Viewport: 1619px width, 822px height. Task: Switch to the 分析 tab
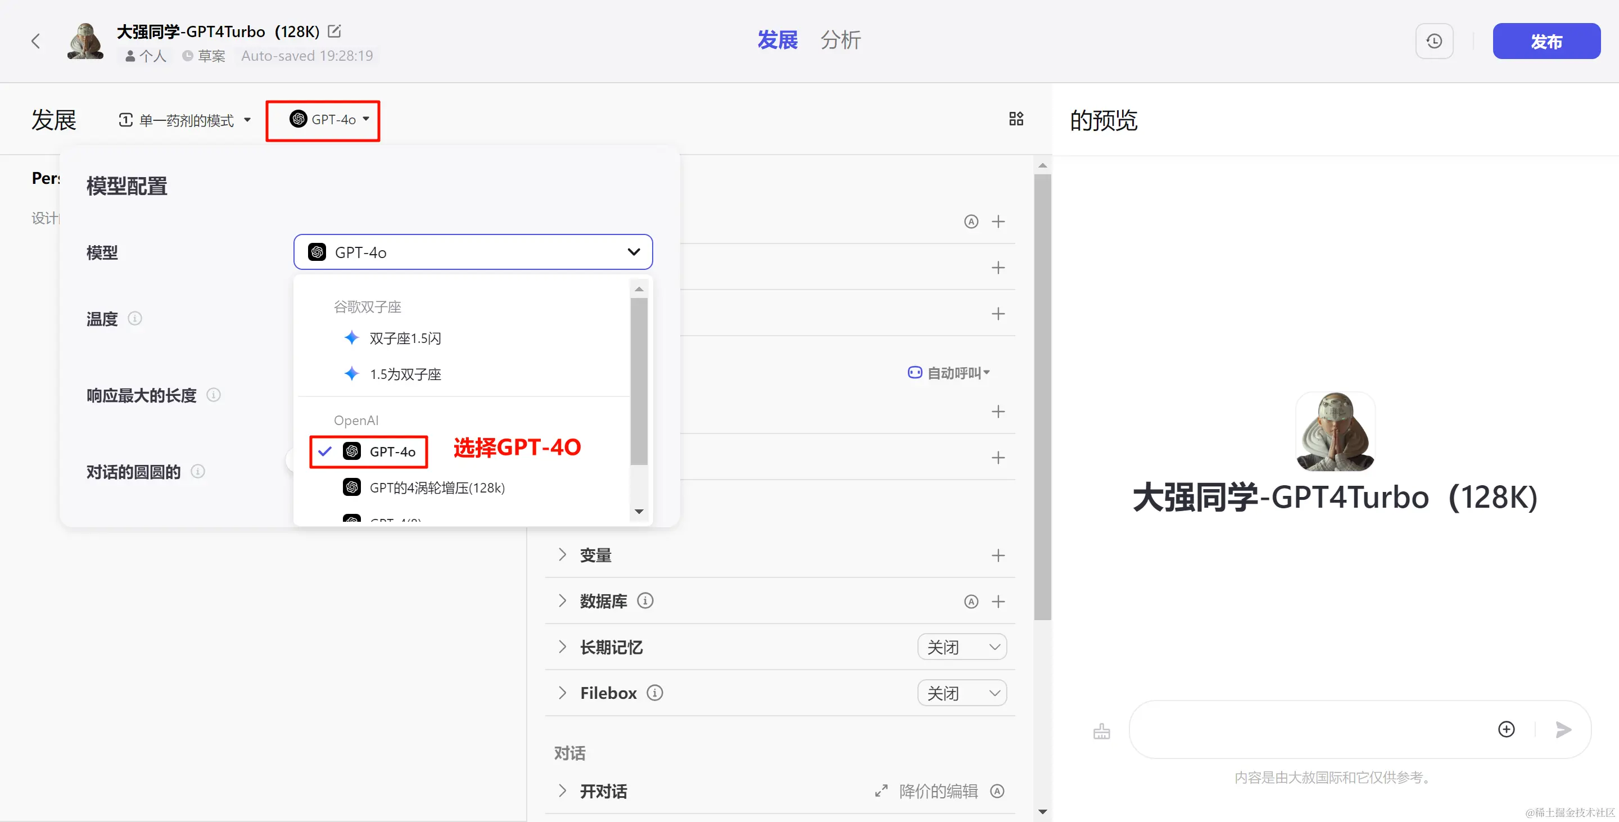pyautogui.click(x=840, y=40)
